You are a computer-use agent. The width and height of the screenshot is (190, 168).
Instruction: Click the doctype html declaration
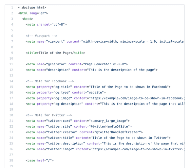point(32,8)
